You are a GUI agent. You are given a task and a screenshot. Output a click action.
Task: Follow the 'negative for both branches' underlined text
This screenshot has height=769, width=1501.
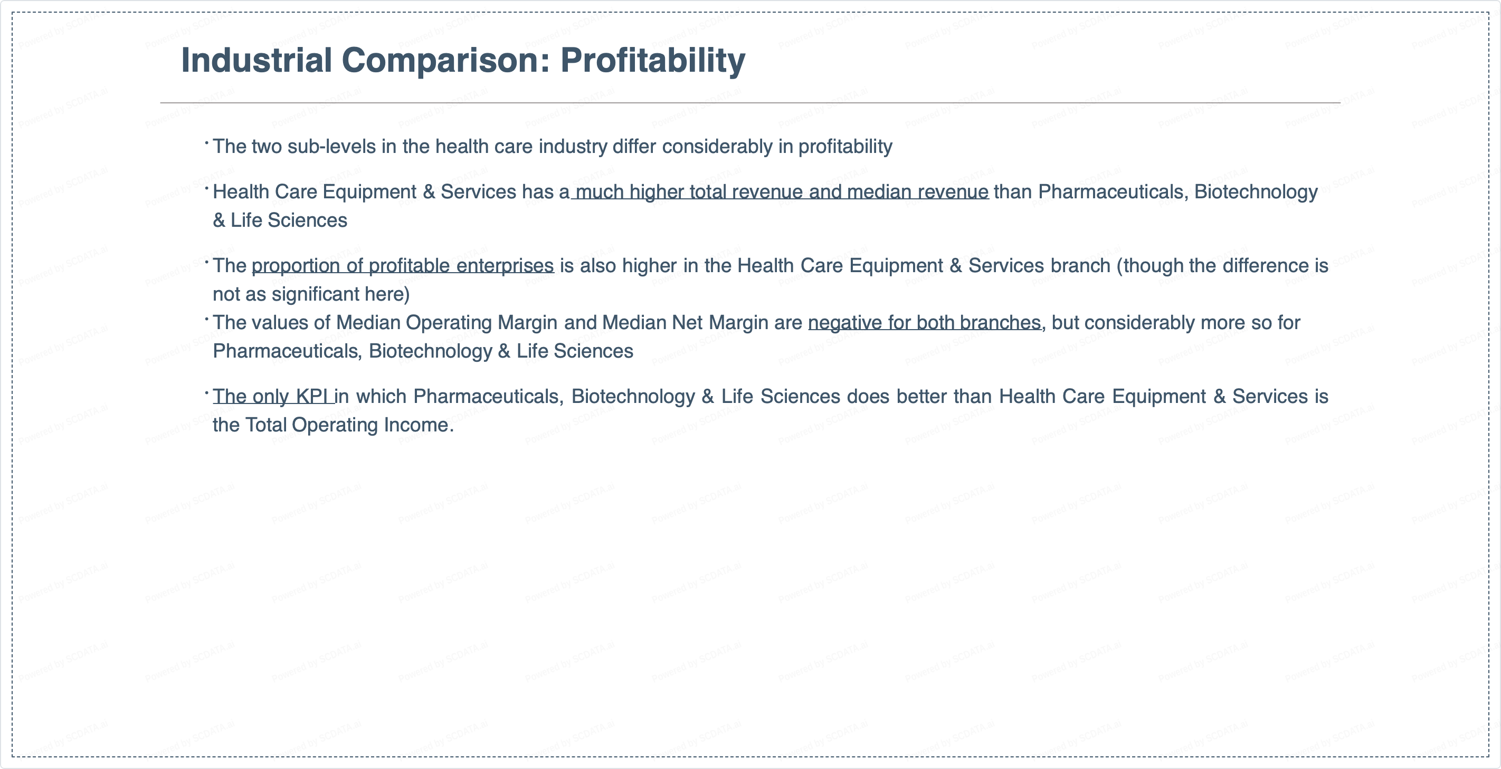(924, 322)
